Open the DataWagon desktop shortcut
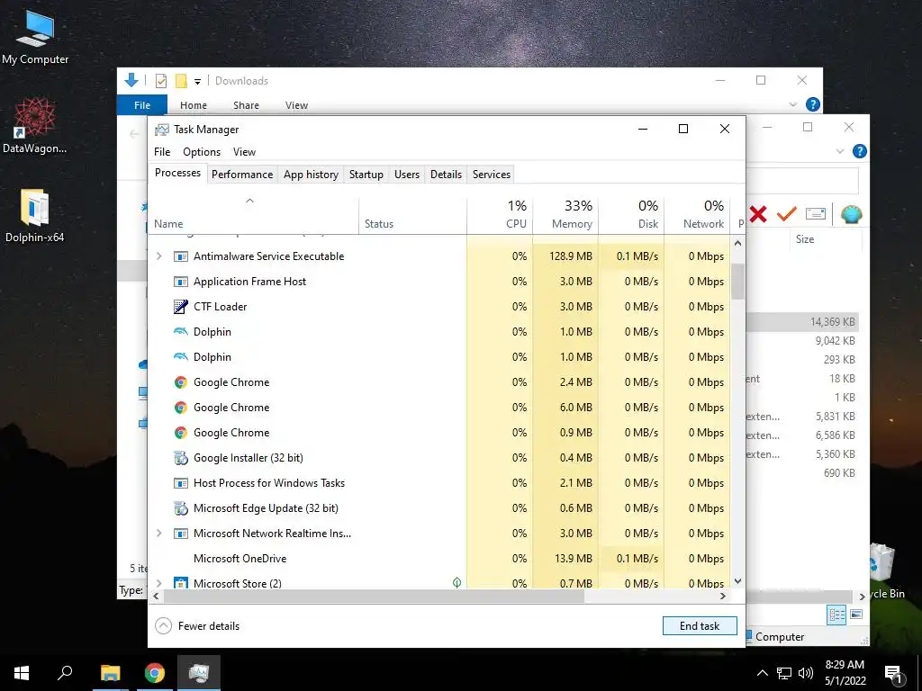 [35, 125]
